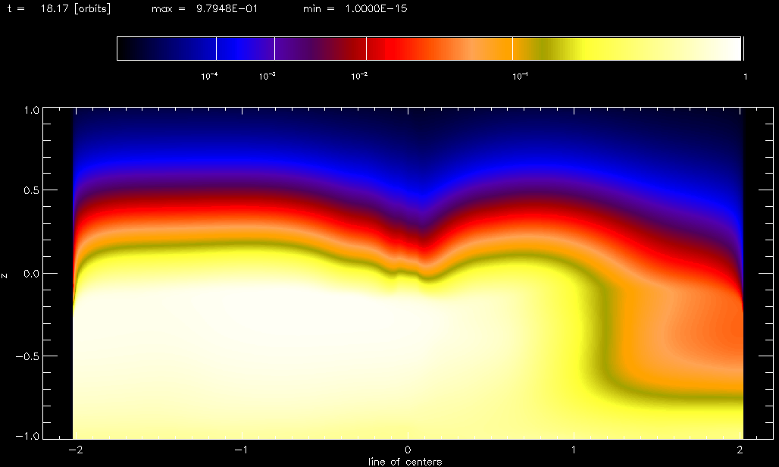
Task: Click the "z" y-axis title
Action: pyautogui.click(x=6, y=274)
